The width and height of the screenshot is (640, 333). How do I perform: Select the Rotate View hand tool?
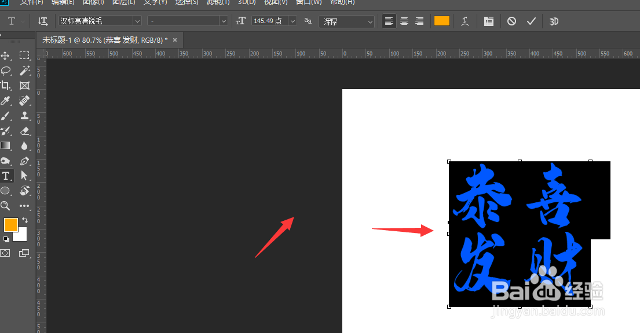(24, 190)
